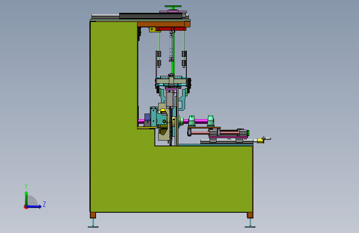
Task: Select the red bracket beneath the orange plate
Action: 171,29
